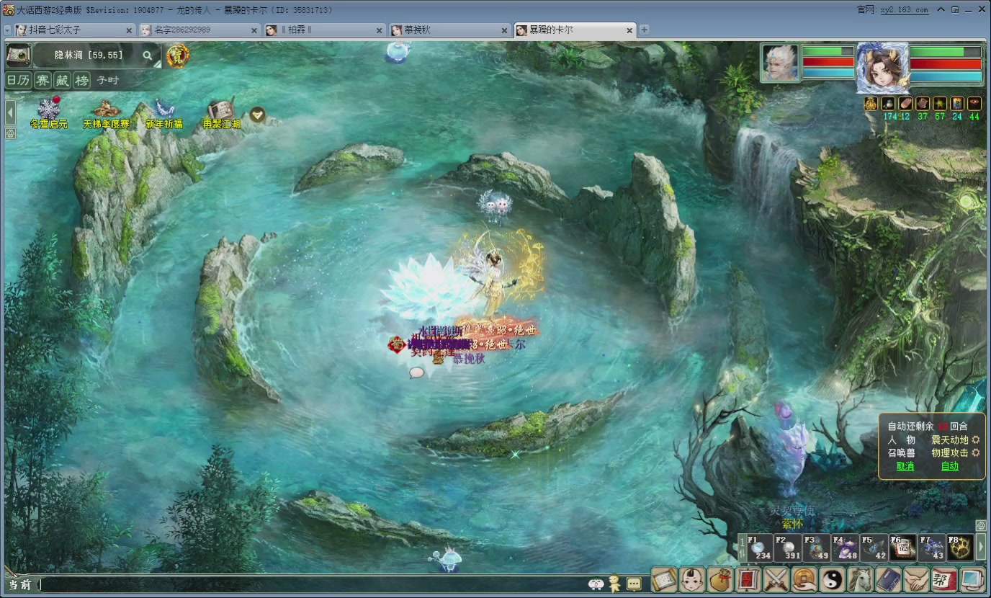Open settings gear beside 震天动地
This screenshot has width=991, height=598.
click(976, 439)
